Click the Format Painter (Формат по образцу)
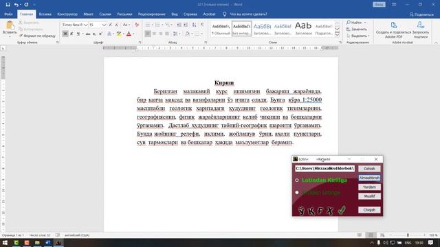Screen dimensions: 440x247 click(x=37, y=36)
